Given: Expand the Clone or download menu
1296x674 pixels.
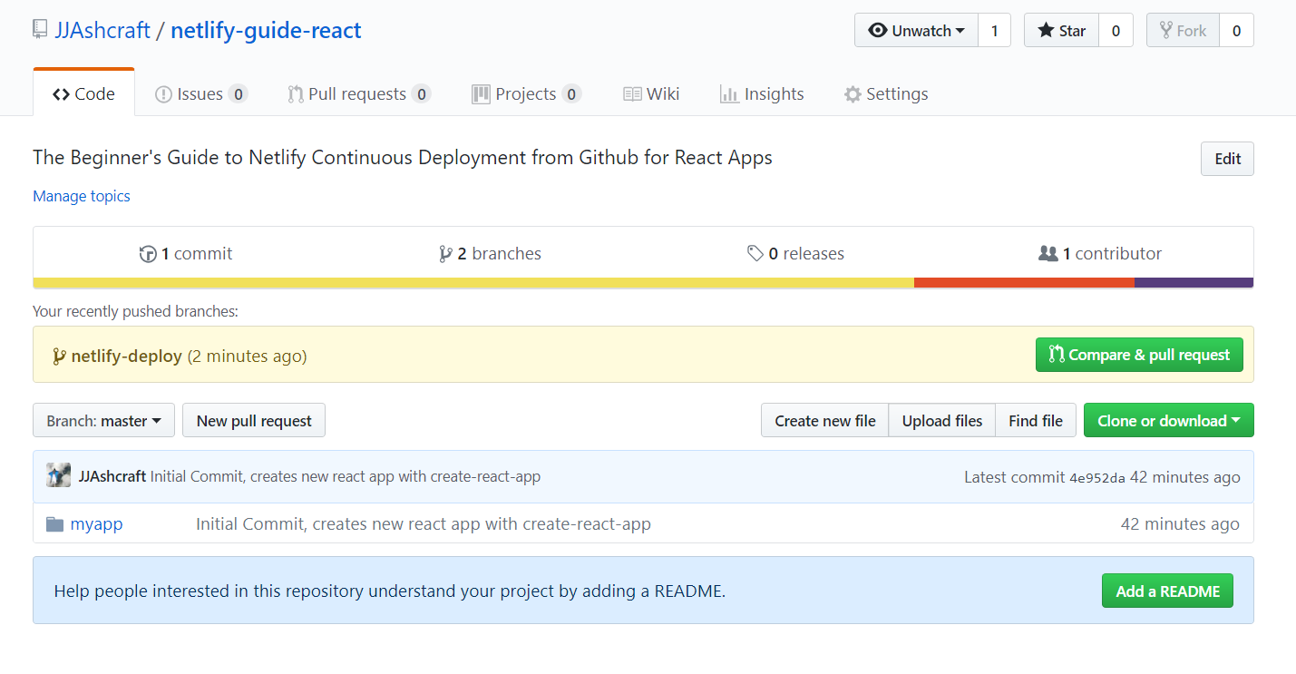Looking at the screenshot, I should point(1168,421).
